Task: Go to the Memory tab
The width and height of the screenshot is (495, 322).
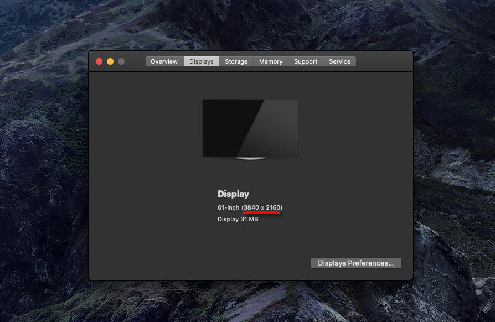Action: point(271,61)
